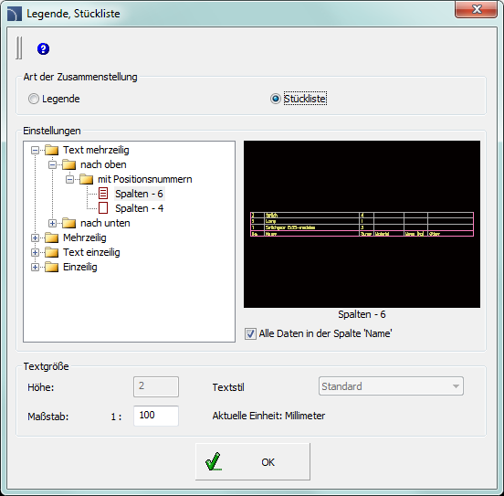This screenshot has width=504, height=496.
Task: Collapse the Text mehrzeilig tree node
Action: point(35,150)
